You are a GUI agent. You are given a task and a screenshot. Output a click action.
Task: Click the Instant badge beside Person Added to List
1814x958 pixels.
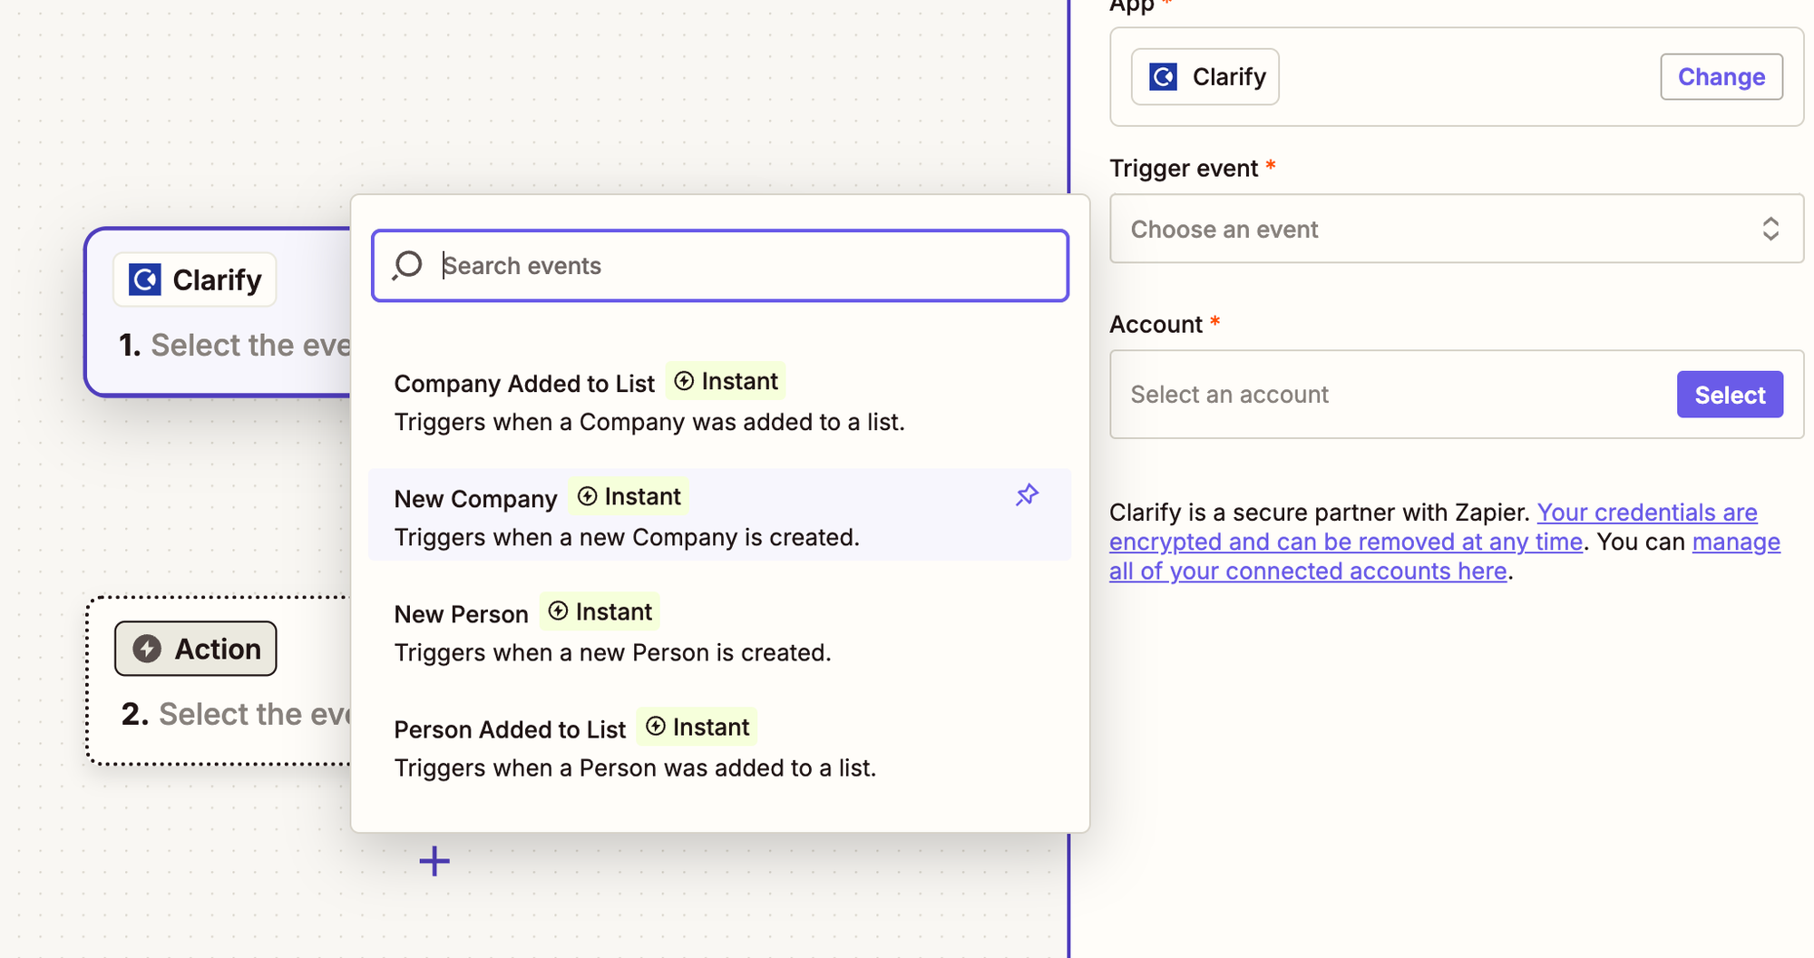click(697, 727)
